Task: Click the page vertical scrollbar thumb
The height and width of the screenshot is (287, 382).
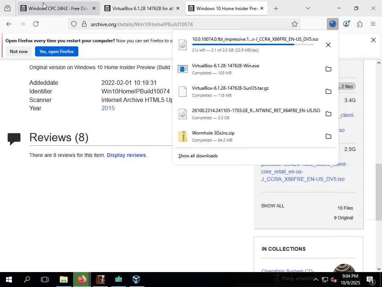Action: 379,192
